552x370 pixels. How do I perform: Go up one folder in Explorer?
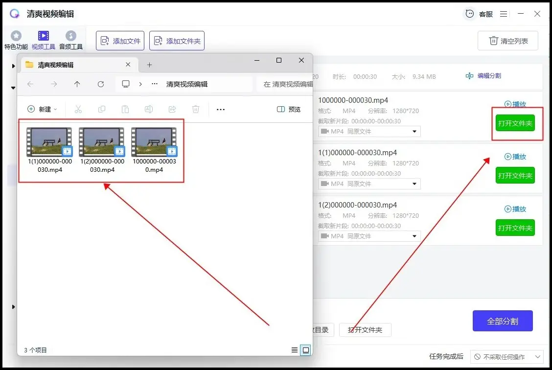tap(77, 84)
